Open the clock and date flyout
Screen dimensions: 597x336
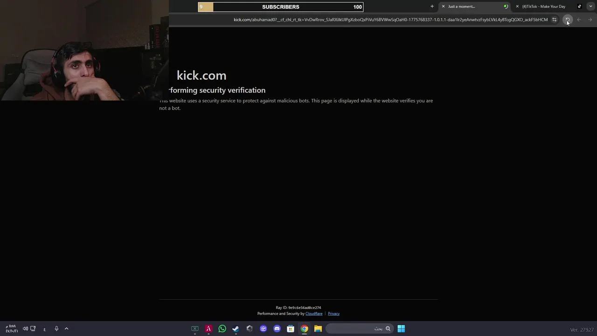click(x=12, y=329)
